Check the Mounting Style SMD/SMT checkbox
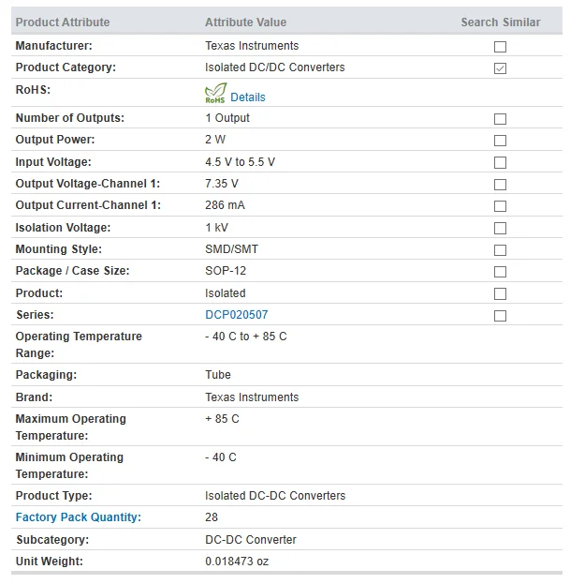Screen dimensions: 570x584 (x=500, y=250)
